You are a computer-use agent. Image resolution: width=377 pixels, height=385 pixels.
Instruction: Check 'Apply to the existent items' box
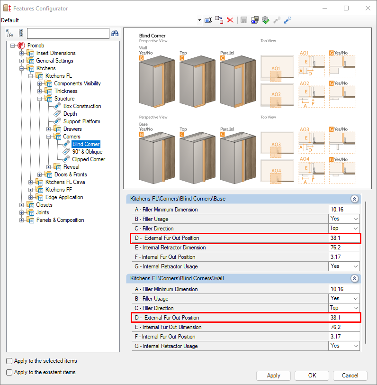click(9, 372)
